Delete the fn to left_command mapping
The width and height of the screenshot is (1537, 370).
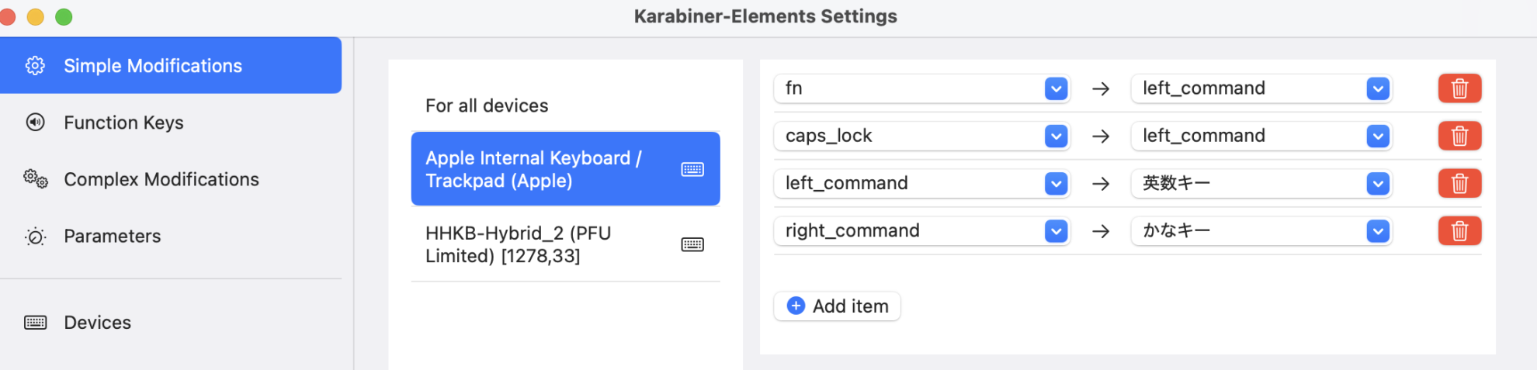click(x=1459, y=88)
